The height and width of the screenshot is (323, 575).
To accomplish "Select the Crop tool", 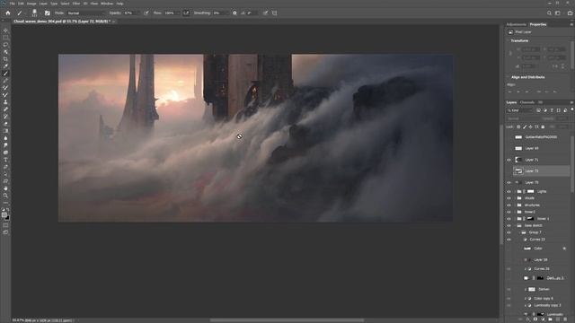I will click(x=5, y=59).
